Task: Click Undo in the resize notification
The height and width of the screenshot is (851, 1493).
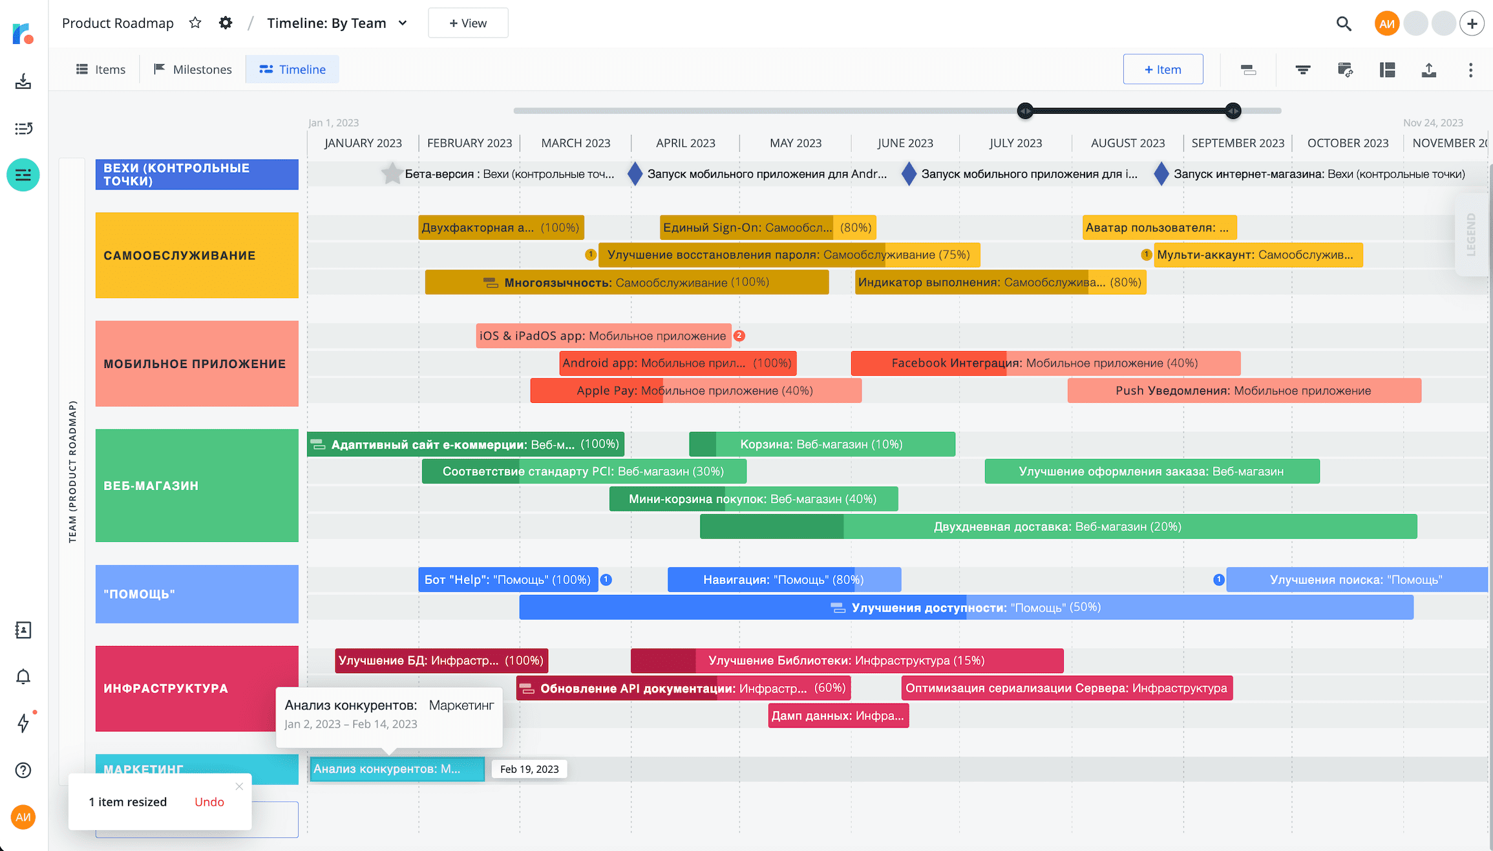Action: tap(209, 802)
